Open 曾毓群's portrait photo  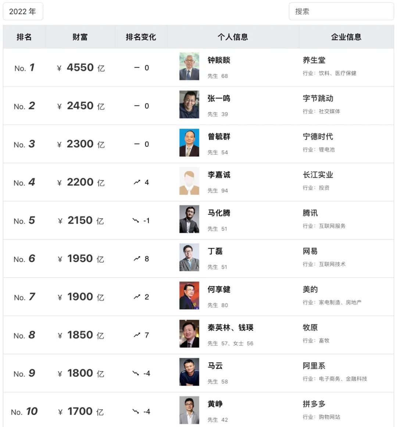pos(189,143)
